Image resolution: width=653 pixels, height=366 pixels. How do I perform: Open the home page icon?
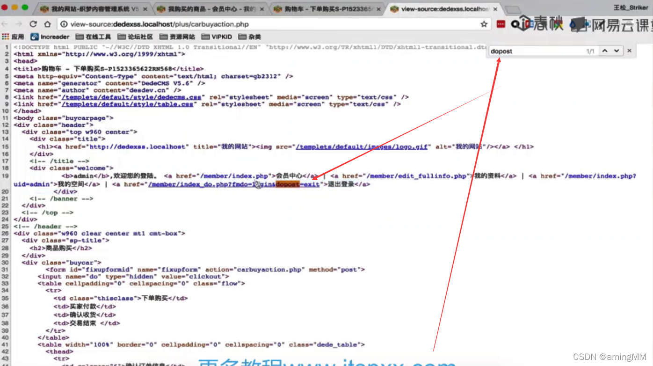(x=47, y=24)
